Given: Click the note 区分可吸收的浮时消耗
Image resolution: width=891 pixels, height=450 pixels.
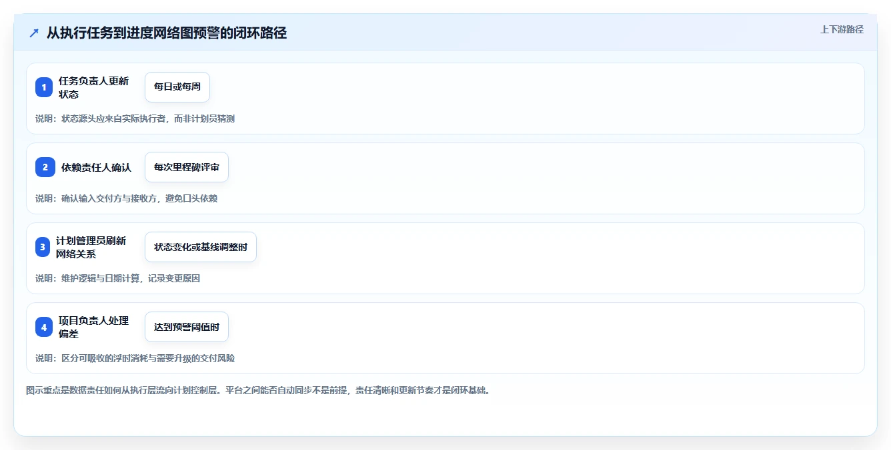Looking at the screenshot, I should pyautogui.click(x=135, y=358).
